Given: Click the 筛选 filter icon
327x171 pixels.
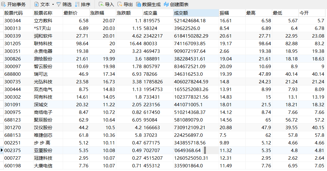Looking at the screenshot, I should click(59, 4).
